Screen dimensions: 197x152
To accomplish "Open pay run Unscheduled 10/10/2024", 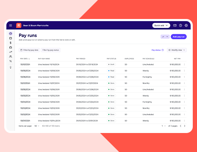I will point(49,65).
